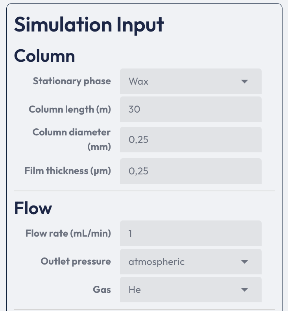288x311 pixels.
Task: Click the 'Column length (m)' label
Action: pos(70,109)
